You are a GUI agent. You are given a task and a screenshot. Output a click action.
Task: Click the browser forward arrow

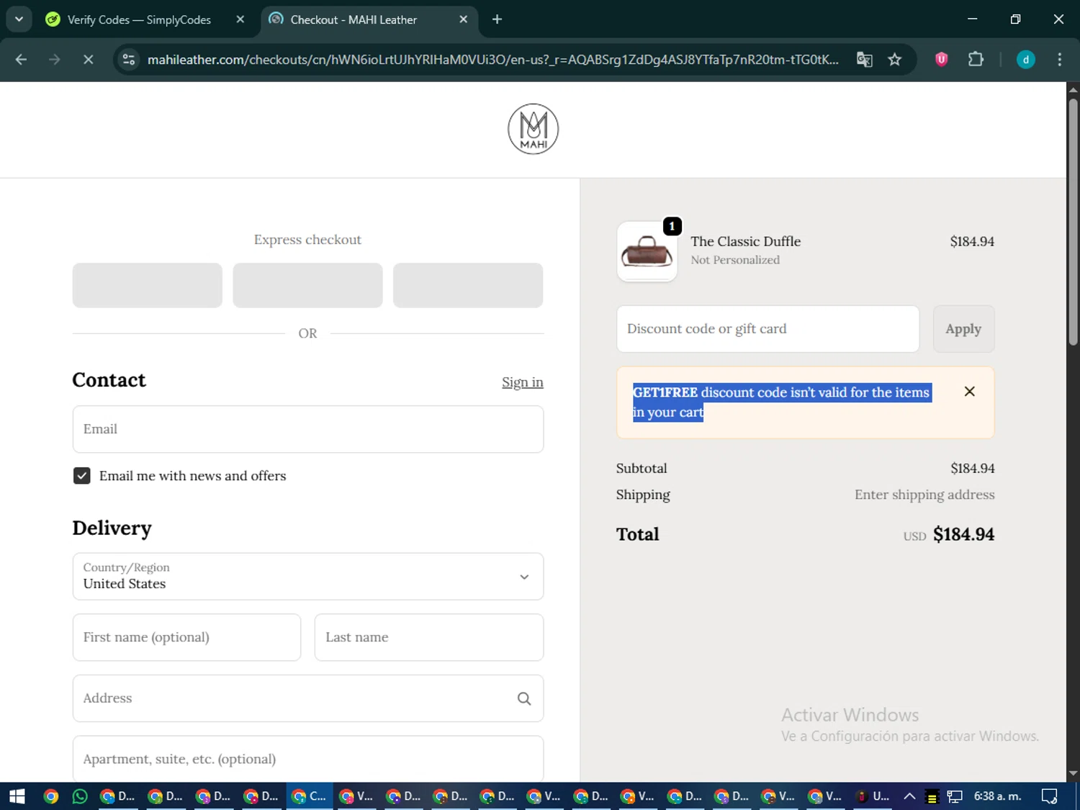pyautogui.click(x=55, y=60)
